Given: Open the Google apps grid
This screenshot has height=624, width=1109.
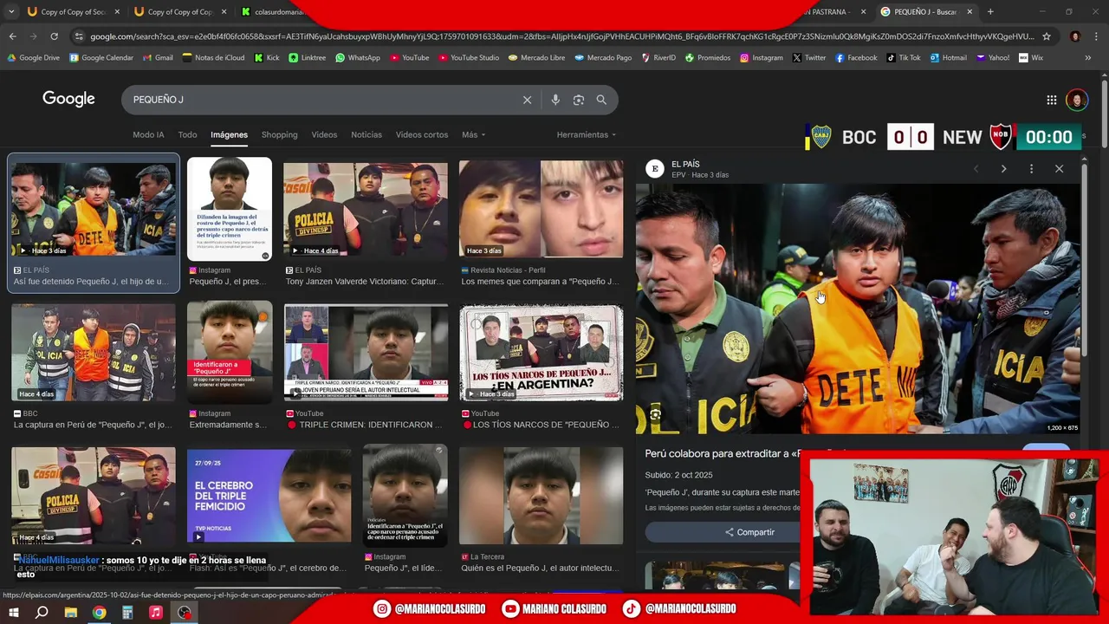Looking at the screenshot, I should pyautogui.click(x=1052, y=100).
